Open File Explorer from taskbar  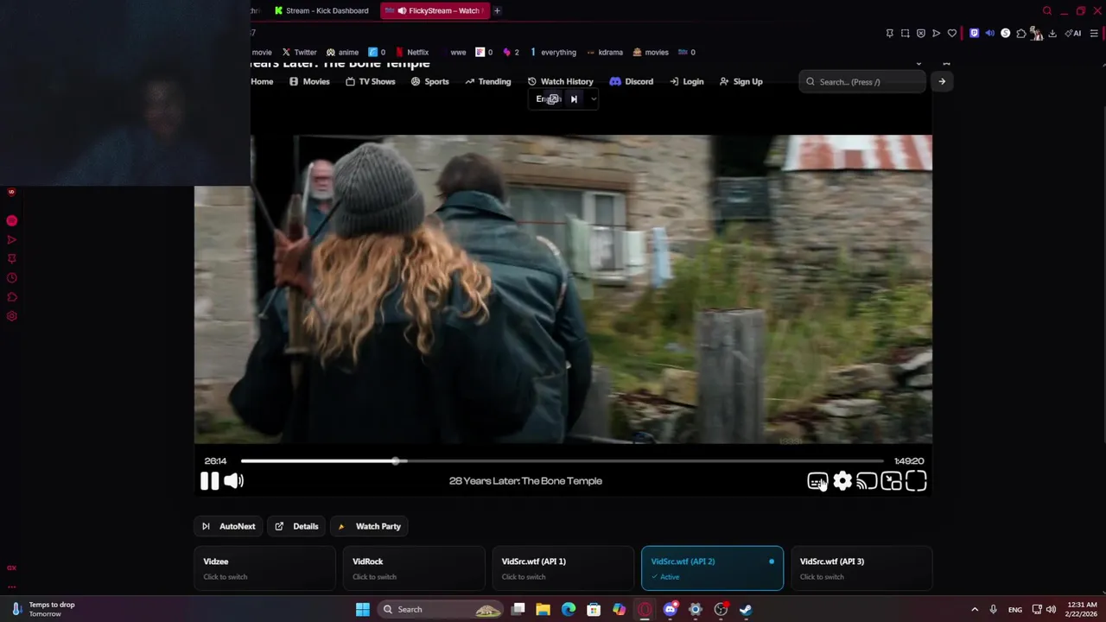(x=543, y=610)
